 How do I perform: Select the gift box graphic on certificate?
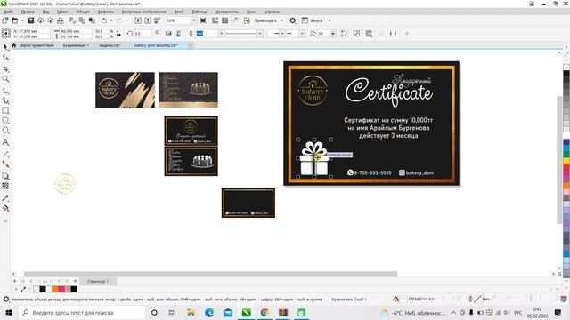coord(314,158)
